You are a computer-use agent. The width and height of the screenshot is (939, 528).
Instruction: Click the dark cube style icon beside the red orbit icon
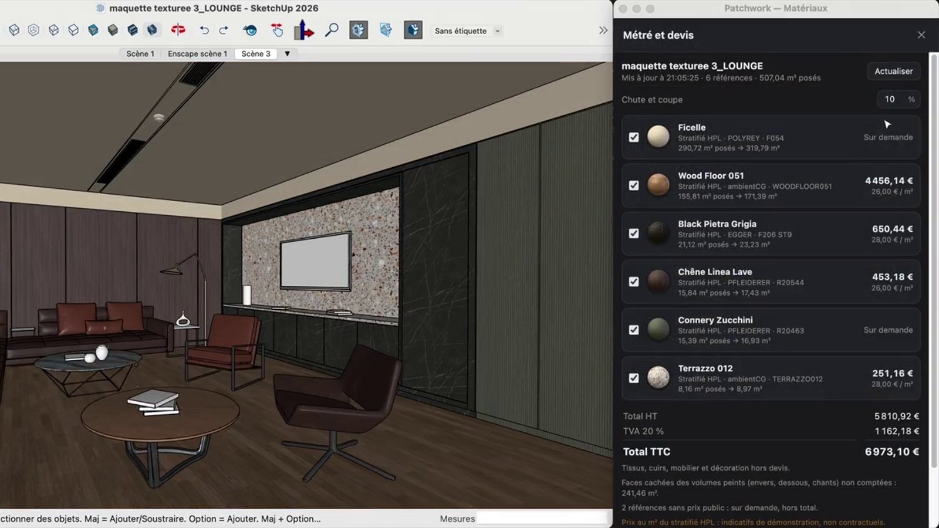coord(152,30)
